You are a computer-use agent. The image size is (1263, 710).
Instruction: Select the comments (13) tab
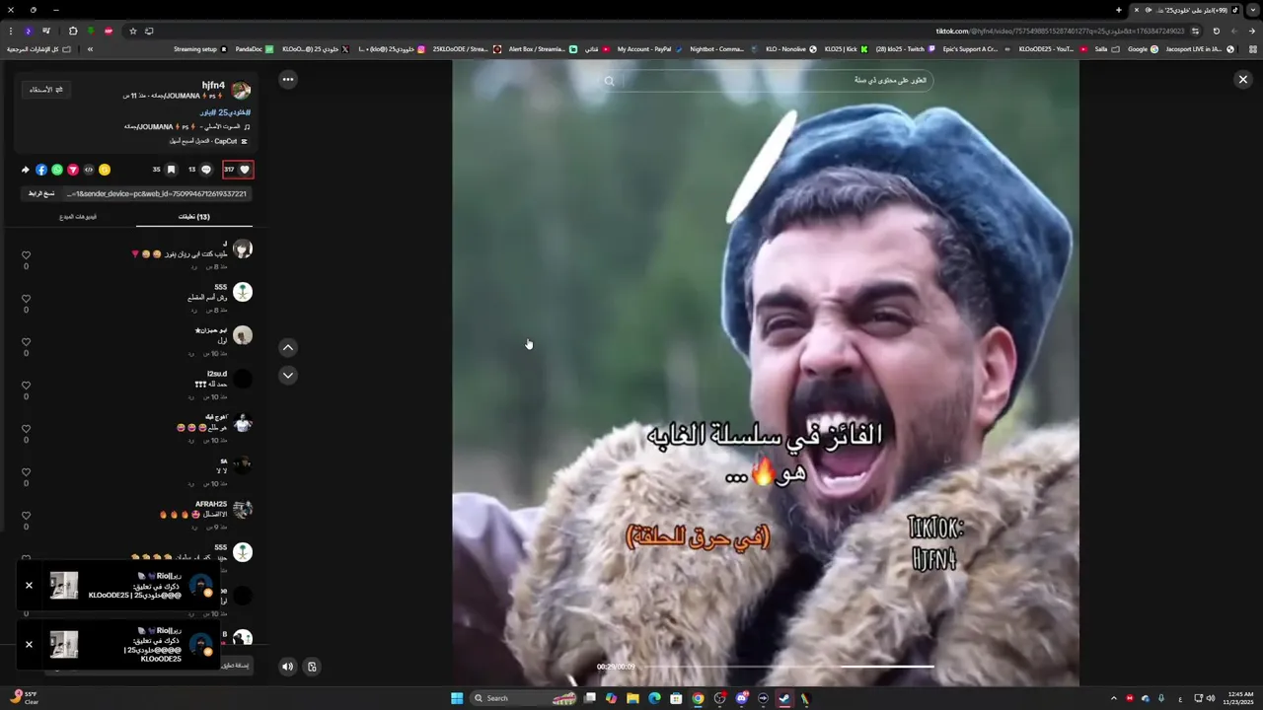194,217
